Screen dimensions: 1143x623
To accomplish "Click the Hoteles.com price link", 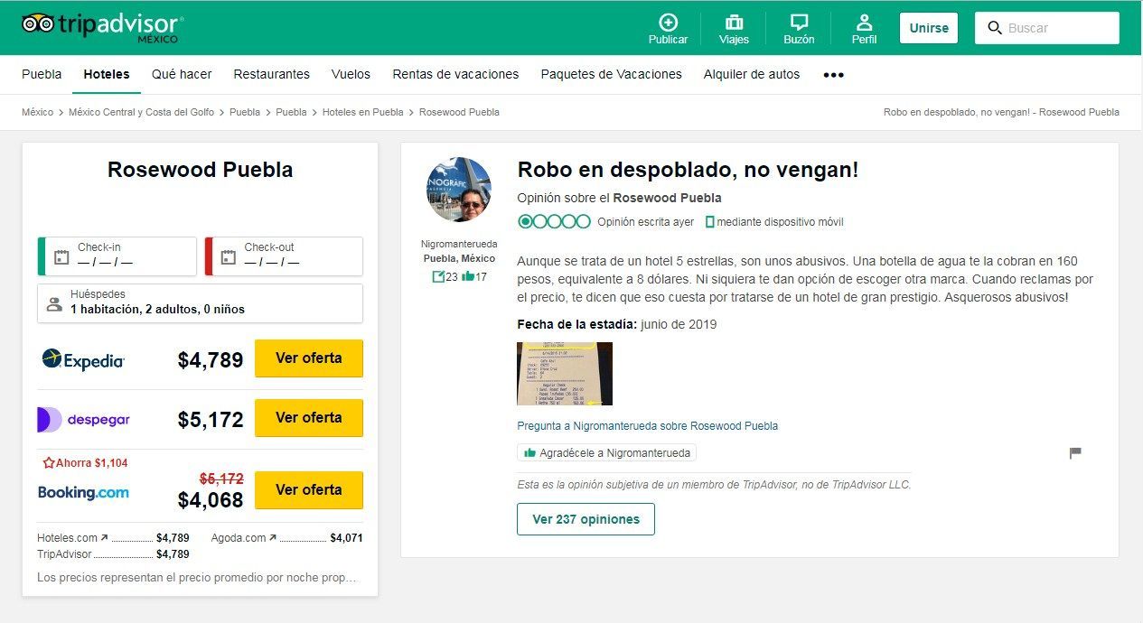I will click(x=113, y=538).
